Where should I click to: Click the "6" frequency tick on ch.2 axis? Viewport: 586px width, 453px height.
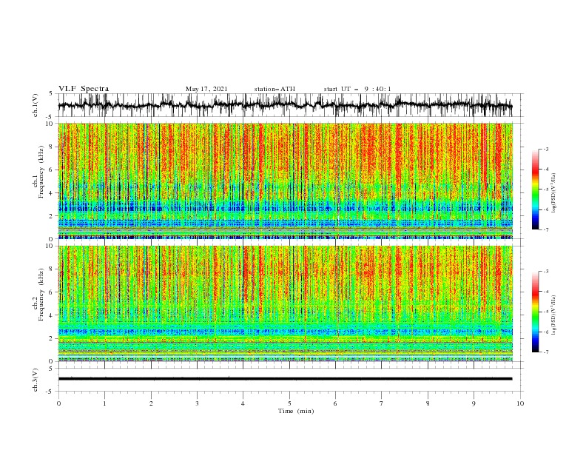[51, 292]
